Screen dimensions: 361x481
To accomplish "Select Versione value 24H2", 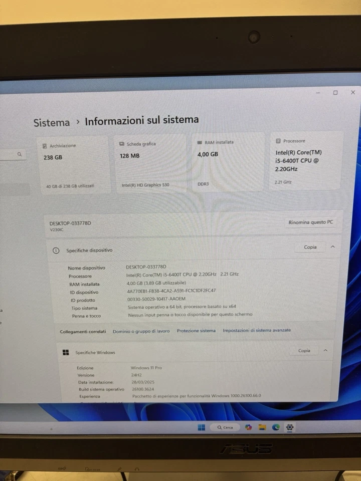I will click(x=136, y=375).
